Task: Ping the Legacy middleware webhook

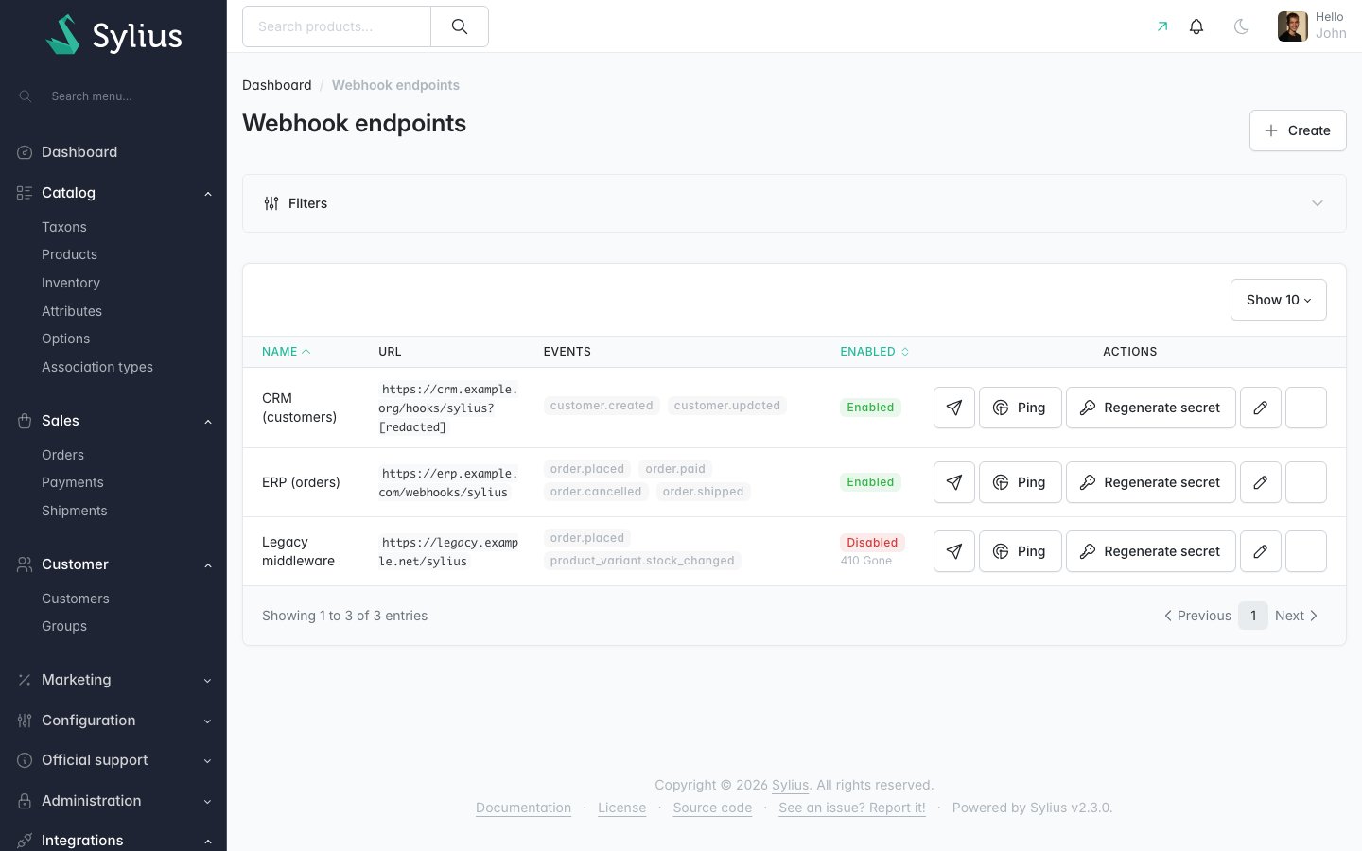Action: click(x=1021, y=551)
